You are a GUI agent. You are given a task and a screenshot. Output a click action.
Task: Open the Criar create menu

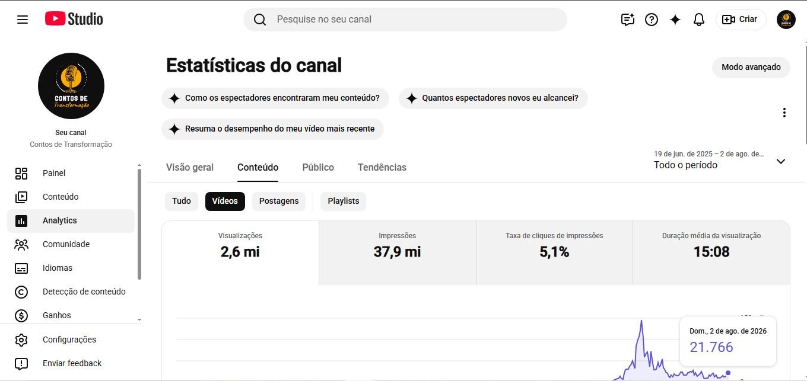click(x=741, y=20)
